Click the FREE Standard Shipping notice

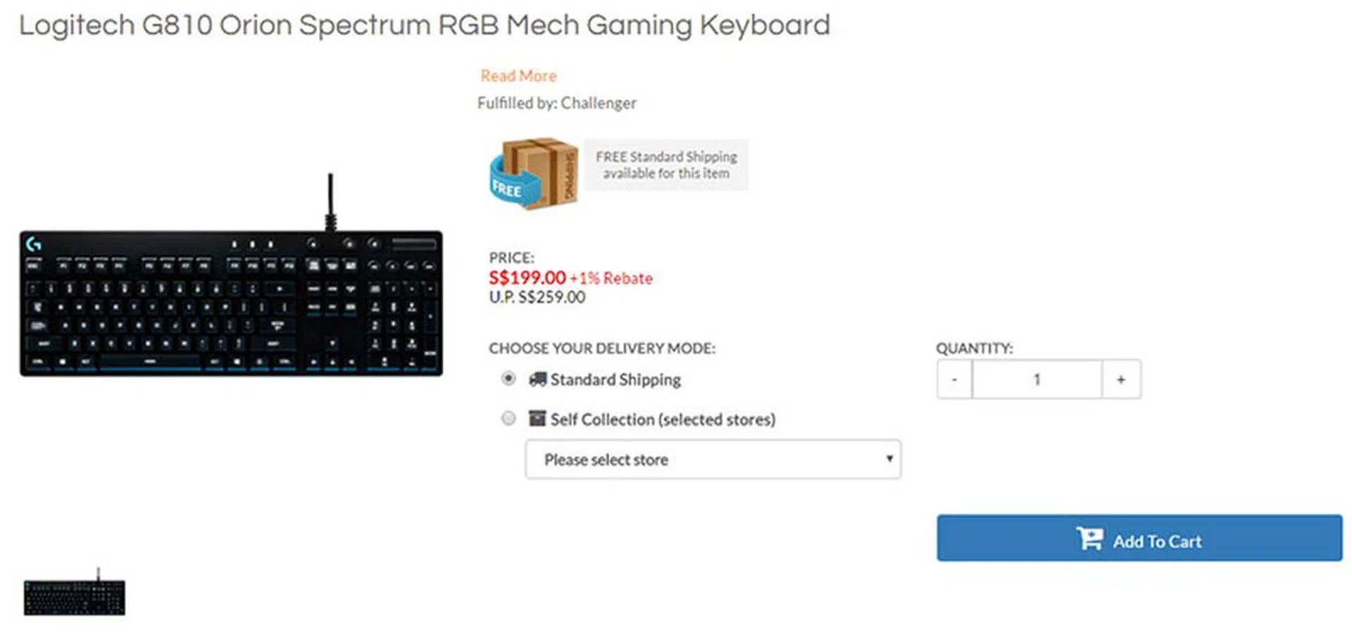click(x=665, y=165)
